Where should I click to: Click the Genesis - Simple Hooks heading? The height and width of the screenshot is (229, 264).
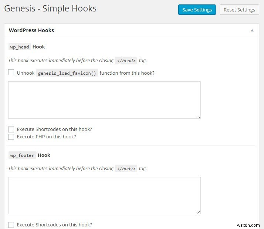tap(50, 9)
